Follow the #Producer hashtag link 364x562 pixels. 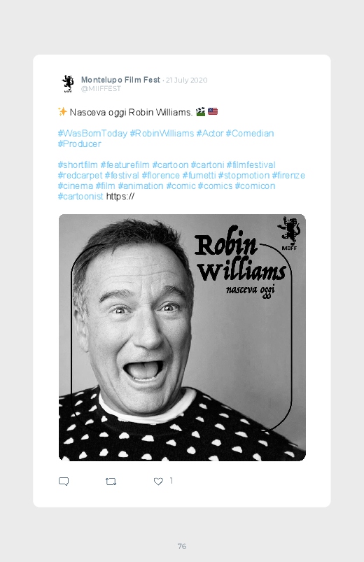click(79, 143)
